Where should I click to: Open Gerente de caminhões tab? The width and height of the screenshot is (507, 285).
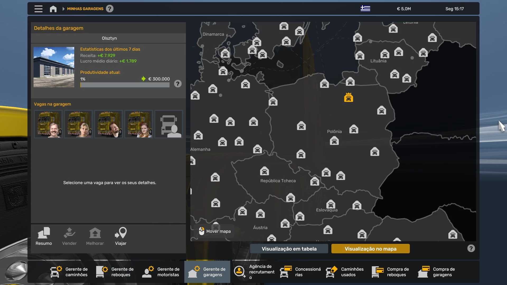pos(69,272)
